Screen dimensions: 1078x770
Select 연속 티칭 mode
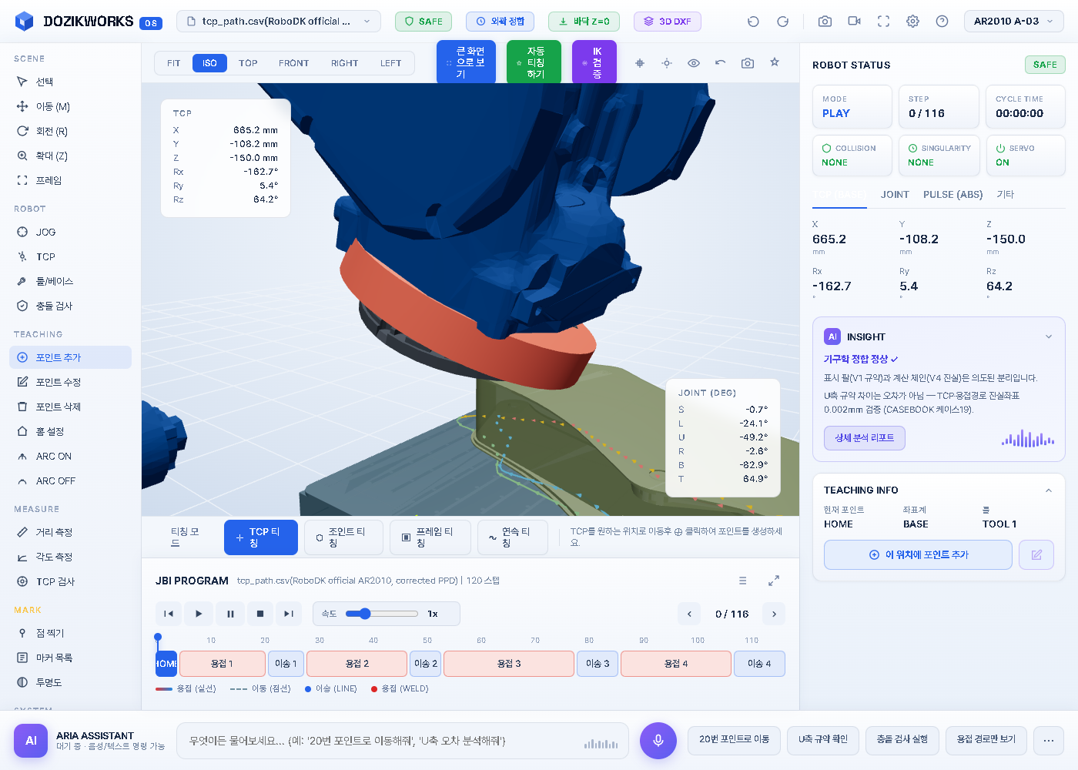tap(514, 537)
